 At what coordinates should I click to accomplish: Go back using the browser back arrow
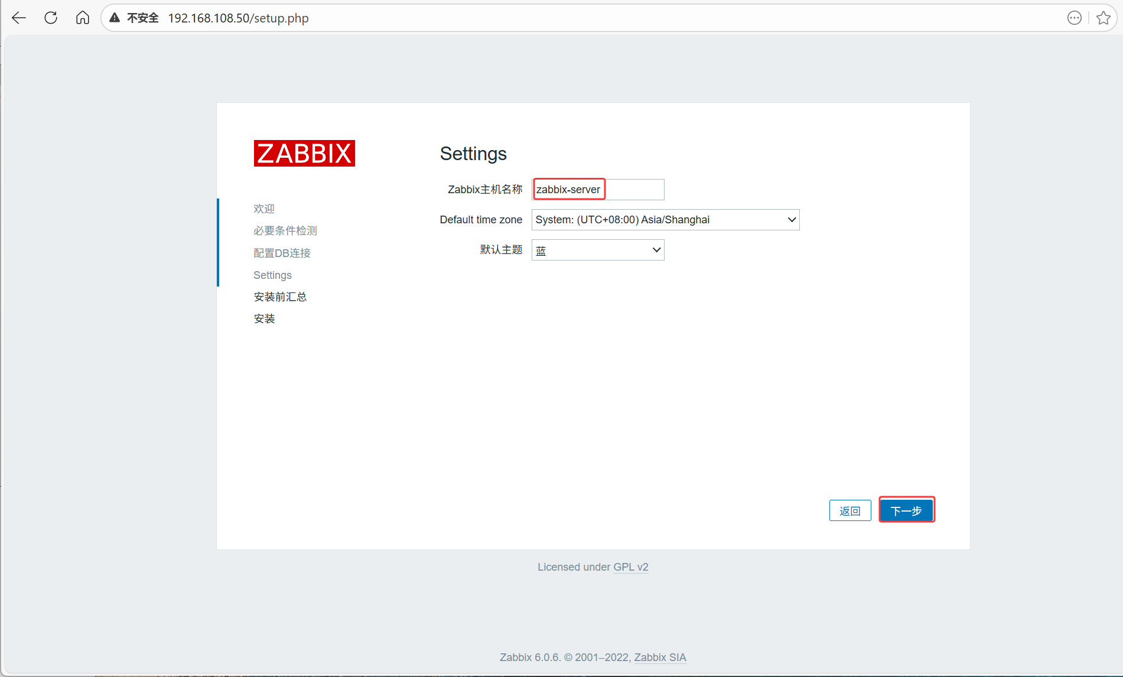(x=19, y=18)
